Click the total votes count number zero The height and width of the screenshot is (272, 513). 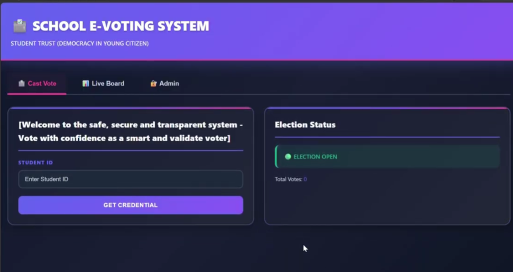(x=305, y=179)
